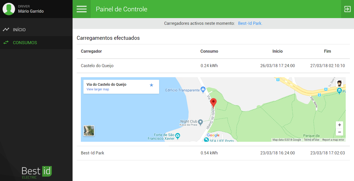The height and width of the screenshot is (181, 354).
Task: Expand the Best-Id Park table row
Action: coord(213,153)
